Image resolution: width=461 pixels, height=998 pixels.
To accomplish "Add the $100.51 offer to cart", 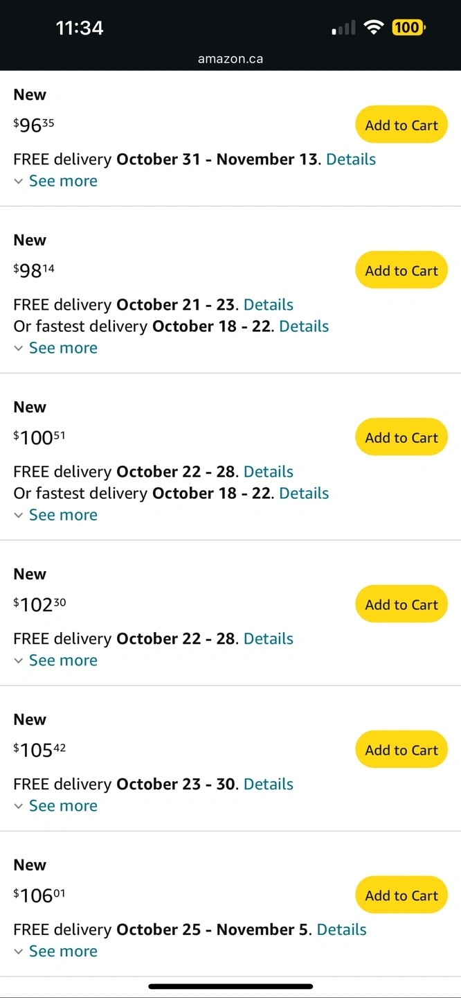I will [401, 437].
